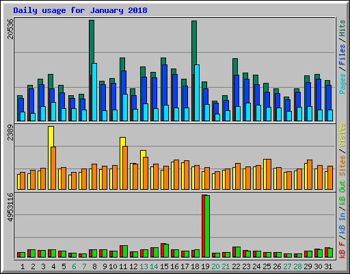This screenshot has height=274, width=350.
Task: Click the "kB F" legend label
Action: tap(342, 250)
